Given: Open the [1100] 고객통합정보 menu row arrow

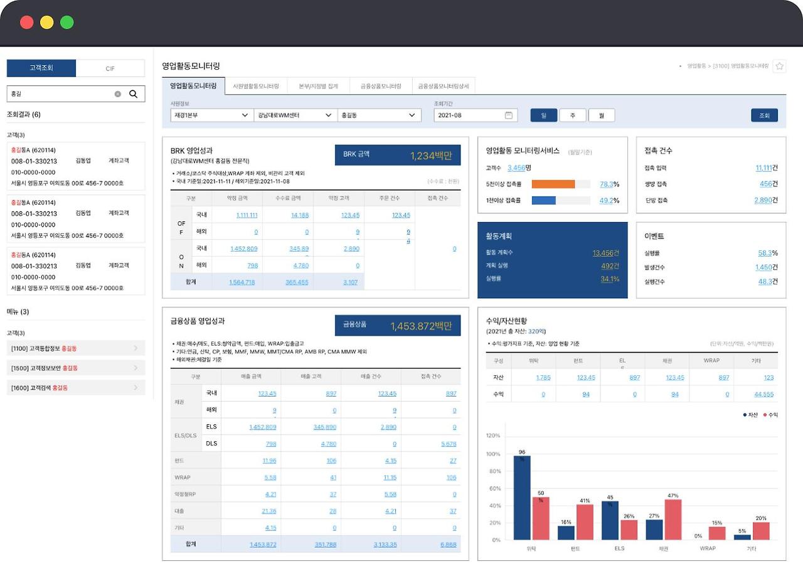Looking at the screenshot, I should click(136, 348).
